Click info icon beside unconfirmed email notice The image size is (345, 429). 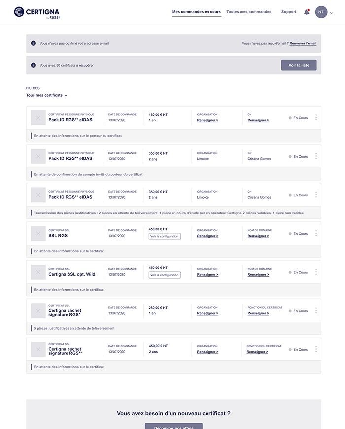[x=34, y=43]
